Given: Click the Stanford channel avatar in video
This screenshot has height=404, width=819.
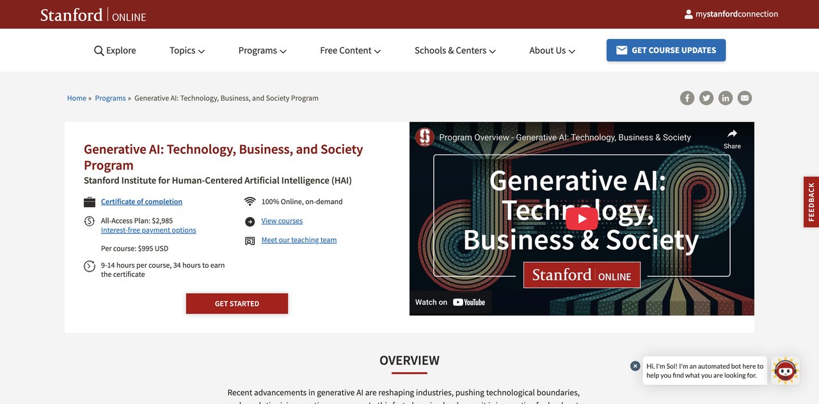Looking at the screenshot, I should (x=425, y=137).
